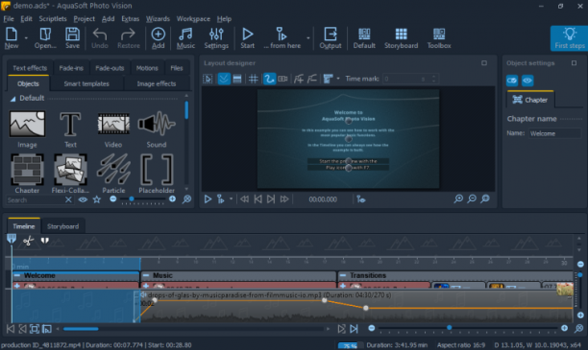
Task: Select the Image object in toolbox
Action: (27, 129)
